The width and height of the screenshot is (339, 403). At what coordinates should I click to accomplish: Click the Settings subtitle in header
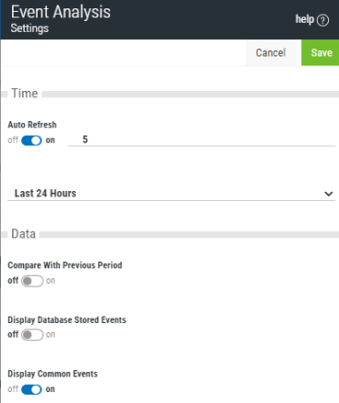point(29,28)
